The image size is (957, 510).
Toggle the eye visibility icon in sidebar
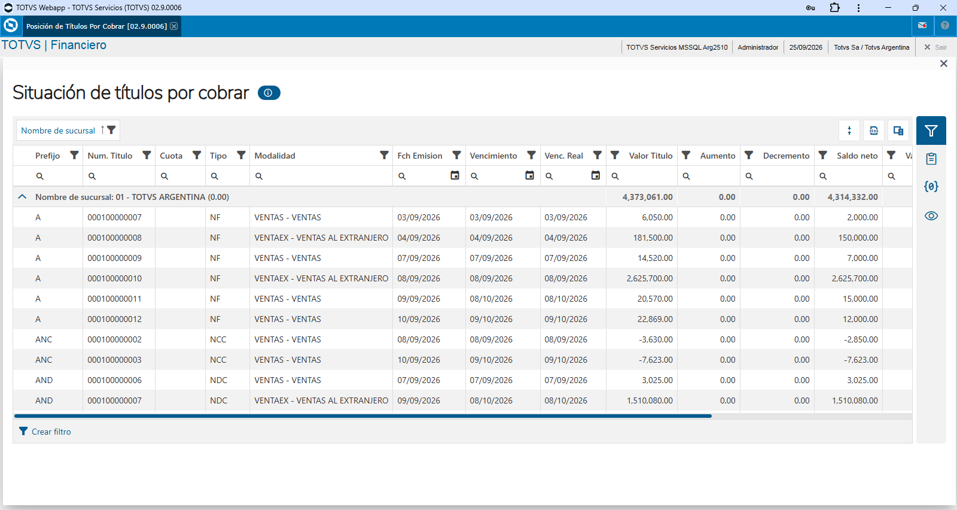click(931, 216)
